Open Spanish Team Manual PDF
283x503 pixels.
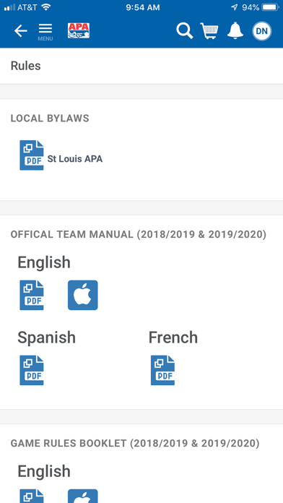[32, 370]
